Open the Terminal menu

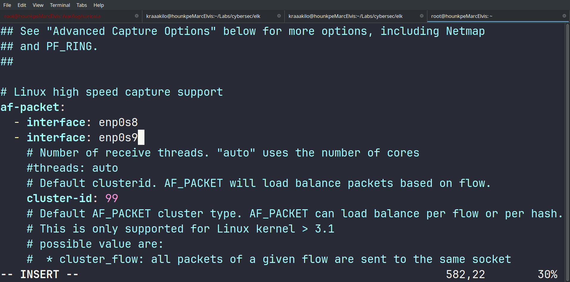[60, 5]
